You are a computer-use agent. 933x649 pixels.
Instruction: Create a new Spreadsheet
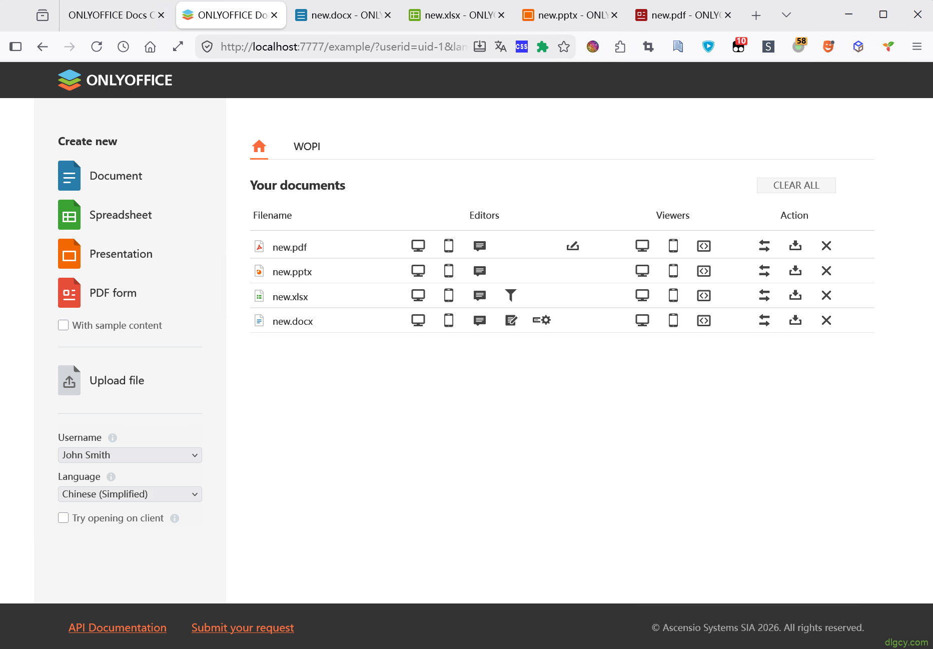(x=105, y=215)
